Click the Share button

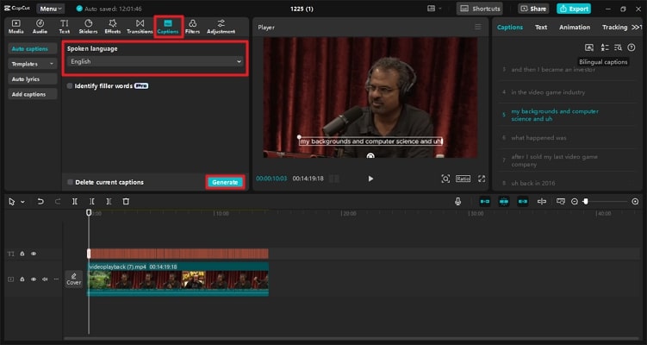coord(533,9)
